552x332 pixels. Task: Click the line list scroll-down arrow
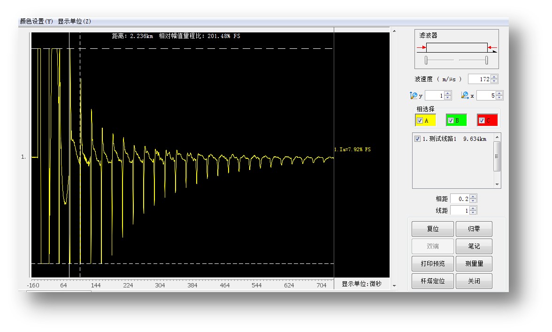point(497,184)
